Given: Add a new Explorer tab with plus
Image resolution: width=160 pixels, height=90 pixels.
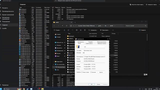Looking at the screenshot, I should point(75,22).
